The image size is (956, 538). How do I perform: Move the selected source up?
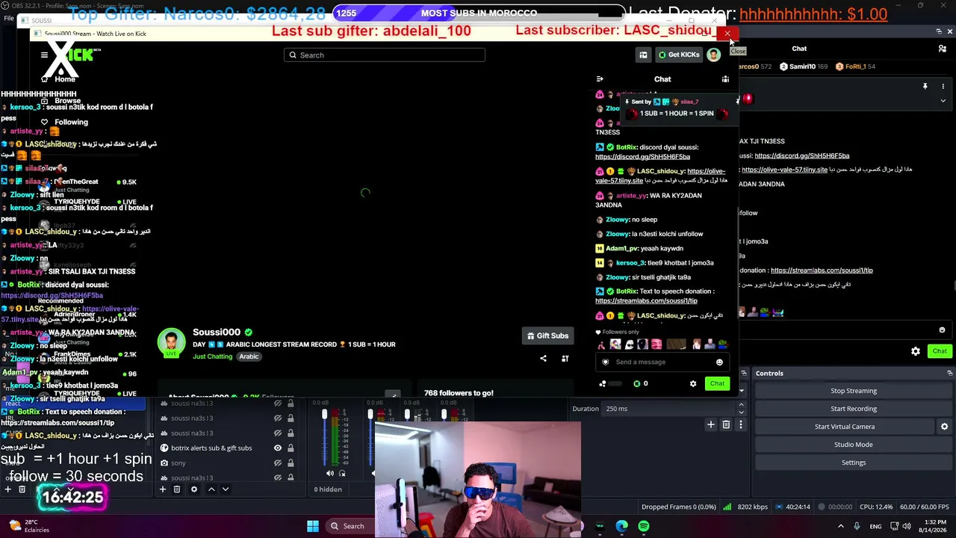click(x=211, y=489)
